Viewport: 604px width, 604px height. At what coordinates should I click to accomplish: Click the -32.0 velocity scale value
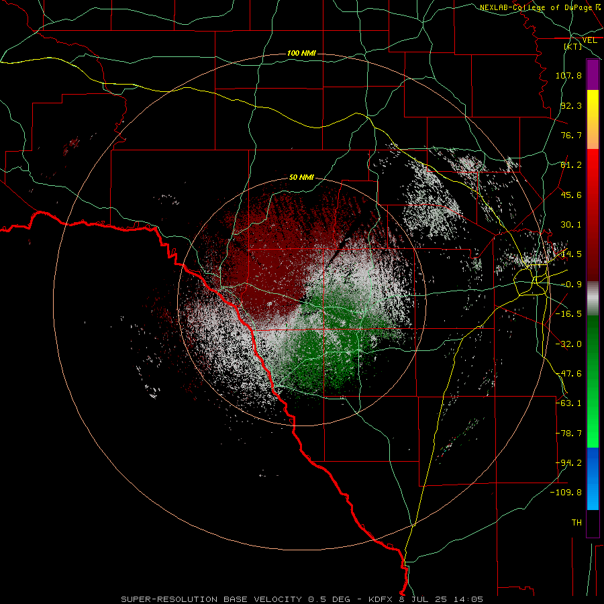[x=568, y=344]
